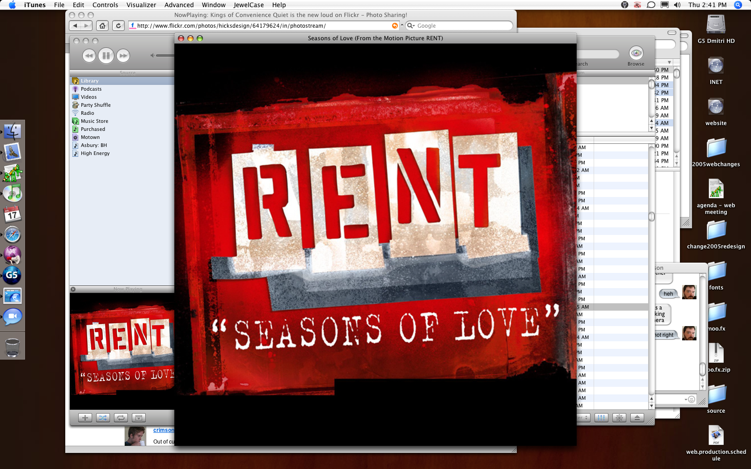The image size is (751, 469).
Task: Click the iTunes song list scroll down arrow
Action: pyautogui.click(x=651, y=406)
